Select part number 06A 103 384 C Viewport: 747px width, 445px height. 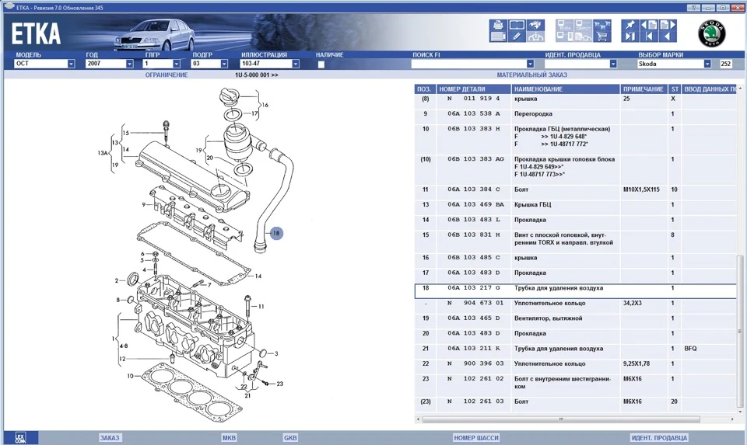[x=474, y=189]
